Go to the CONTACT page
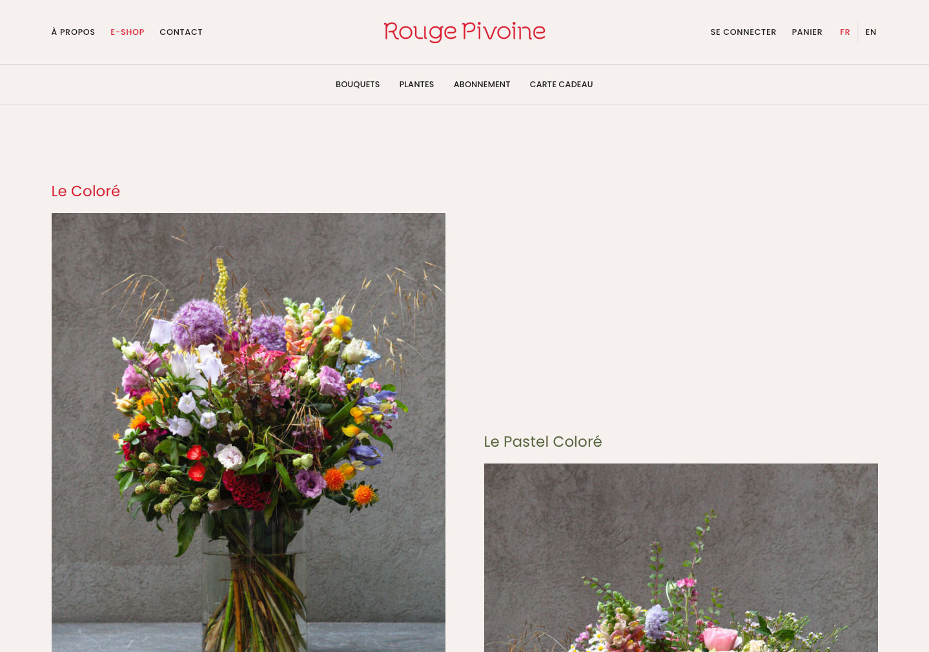 [x=181, y=32]
